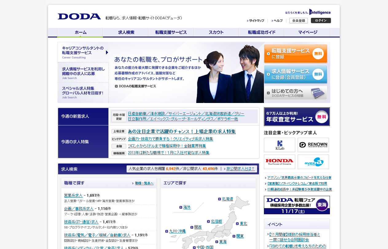Select the ホーム navigation tab

tap(80, 32)
